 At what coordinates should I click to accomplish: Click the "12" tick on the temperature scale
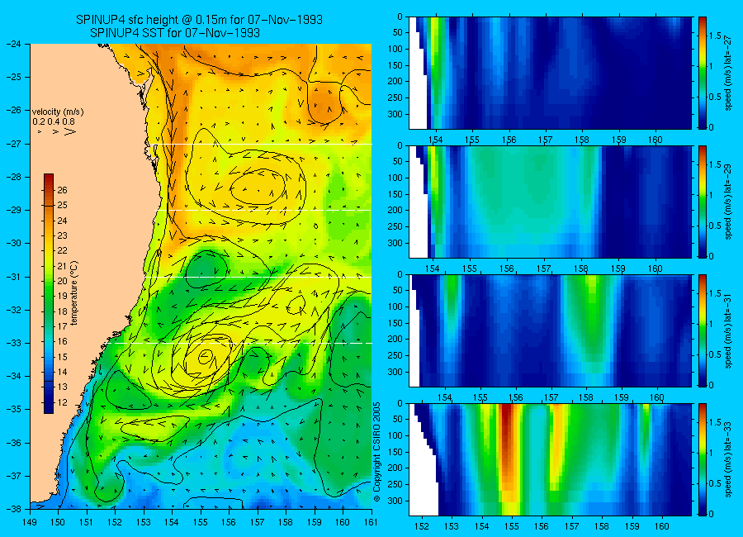coord(62,402)
